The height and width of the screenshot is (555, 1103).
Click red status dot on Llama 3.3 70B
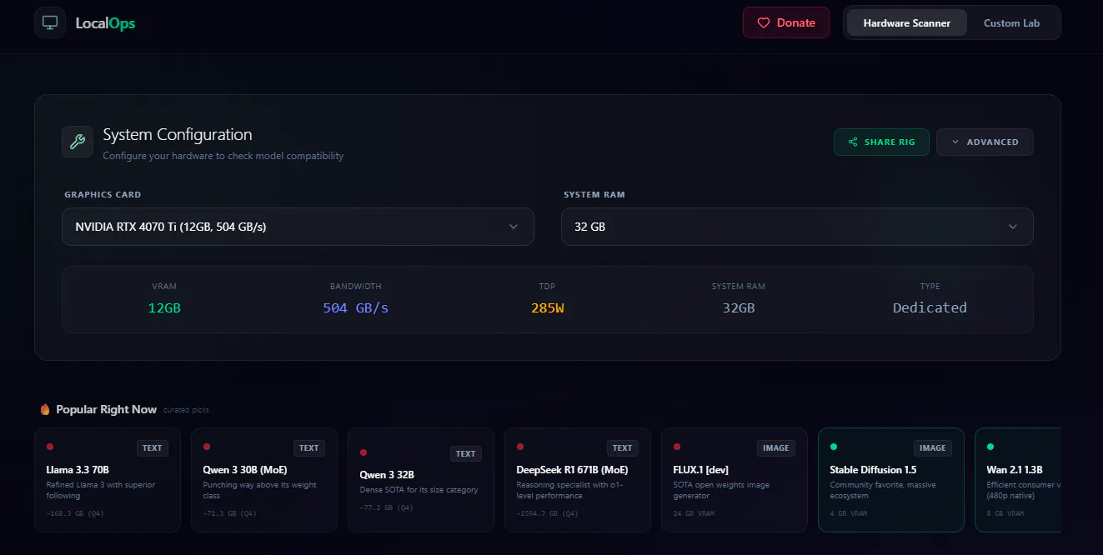[x=50, y=447]
